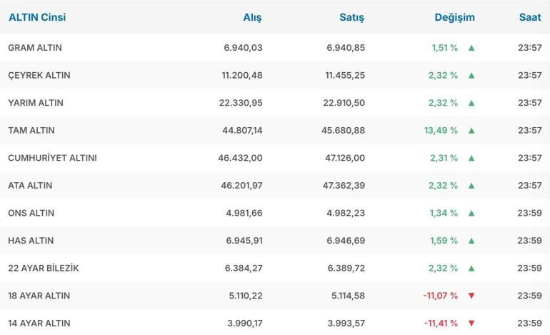Image resolution: width=550 pixels, height=335 pixels.
Task: Open the HAS ALTIN entry
Action: (x=31, y=241)
